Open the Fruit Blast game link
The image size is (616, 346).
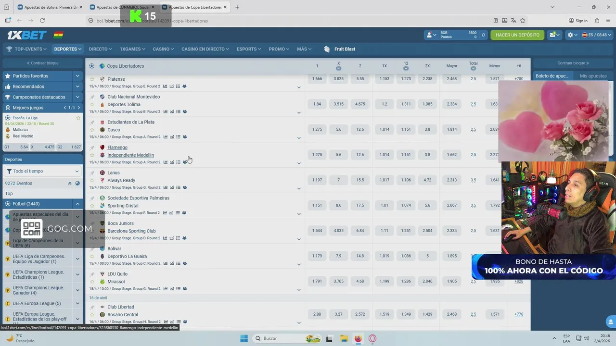[x=340, y=49]
